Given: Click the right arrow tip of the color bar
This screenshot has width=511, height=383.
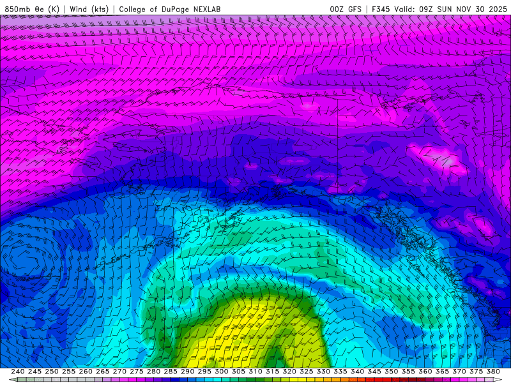Looking at the screenshot, I should (499, 380).
